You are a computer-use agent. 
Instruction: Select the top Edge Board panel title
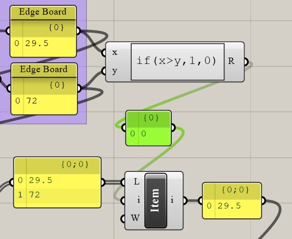pos(43,12)
